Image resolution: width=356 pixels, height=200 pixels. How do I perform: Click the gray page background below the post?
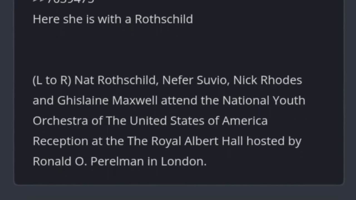[x=178, y=193]
